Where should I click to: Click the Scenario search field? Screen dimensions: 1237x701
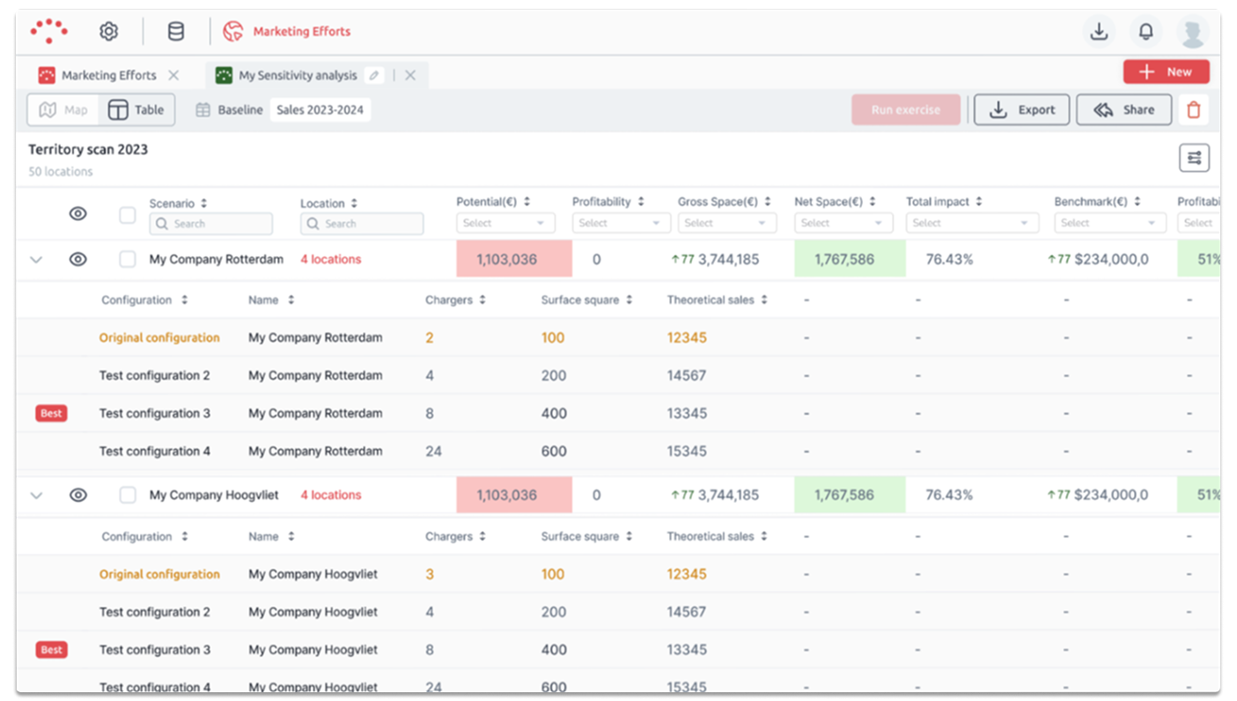(211, 224)
